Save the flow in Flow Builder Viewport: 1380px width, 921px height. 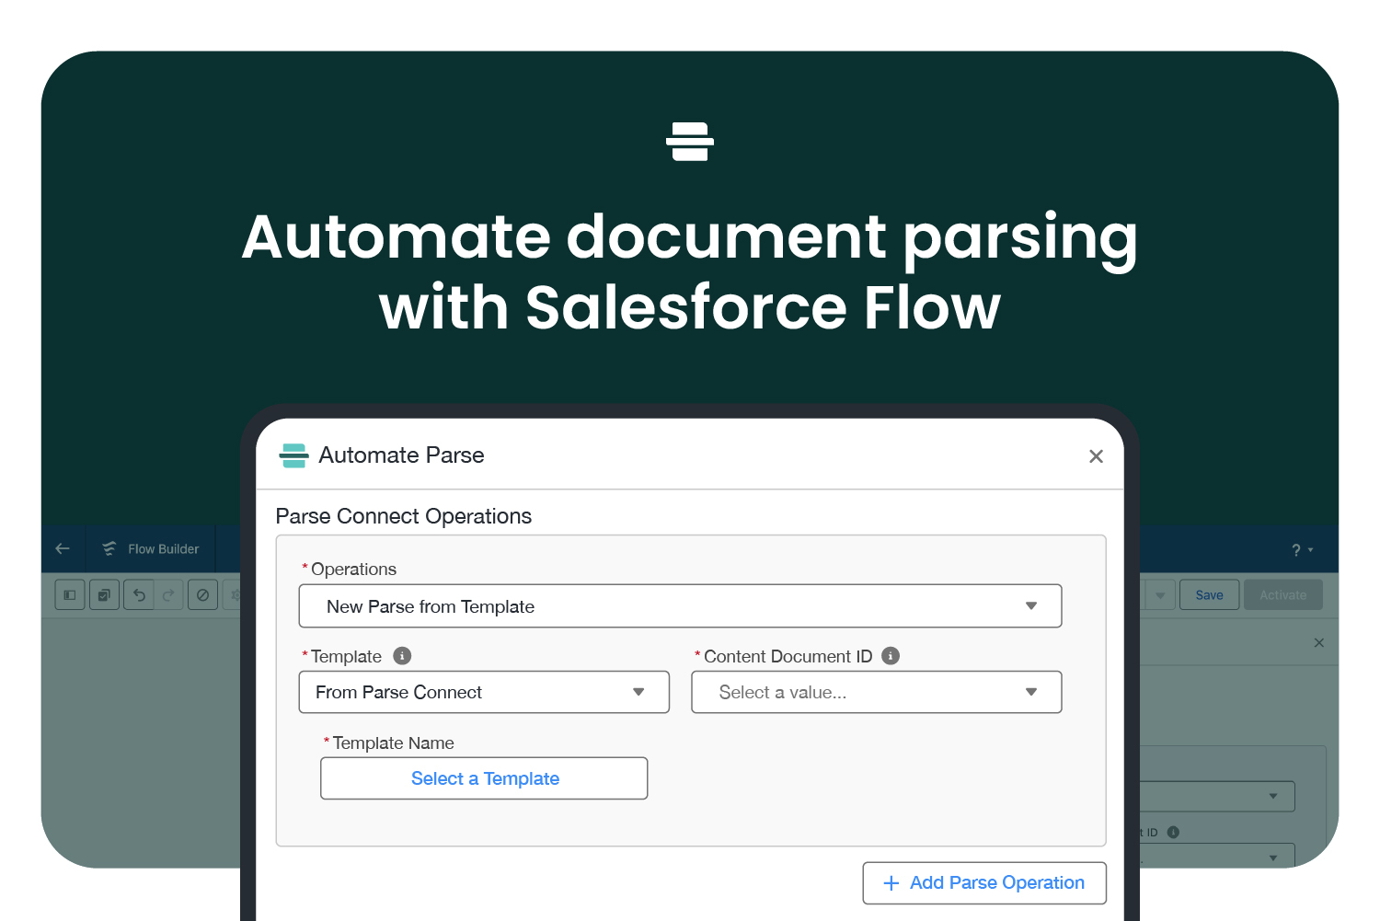pos(1210,595)
